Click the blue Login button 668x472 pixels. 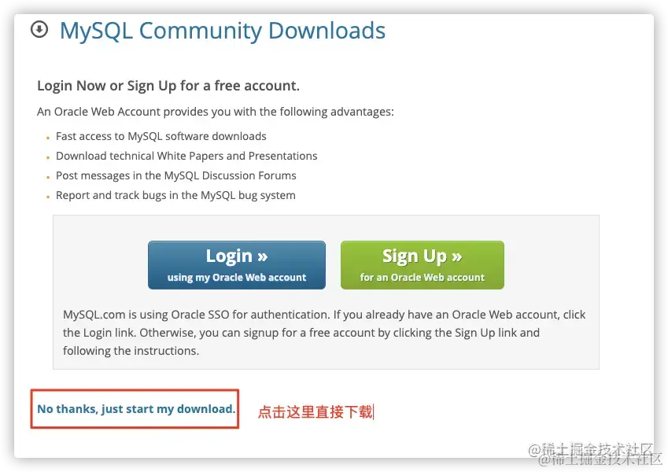point(237,265)
